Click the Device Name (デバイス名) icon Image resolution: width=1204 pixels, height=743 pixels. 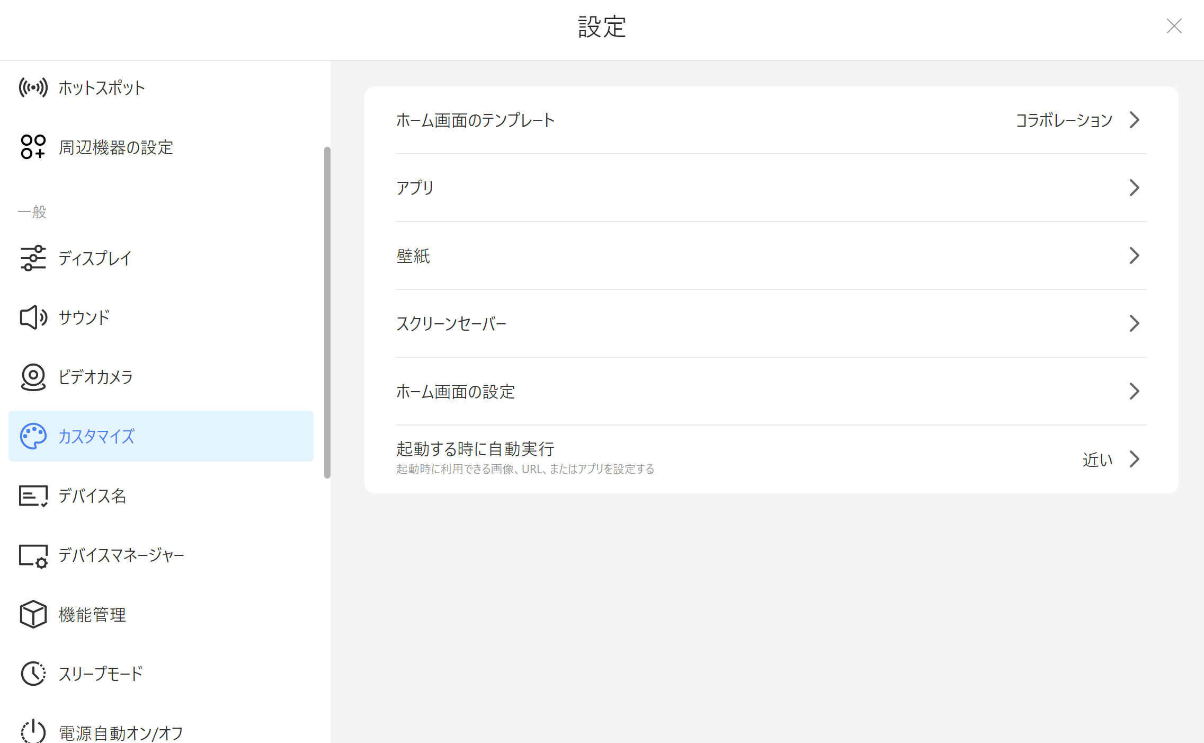pos(33,496)
